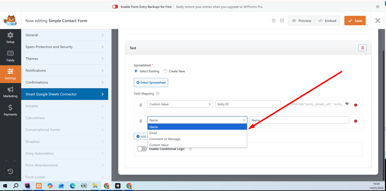Click the Entry ID column input
Viewport: 386px width, 191px height.
pos(248,104)
